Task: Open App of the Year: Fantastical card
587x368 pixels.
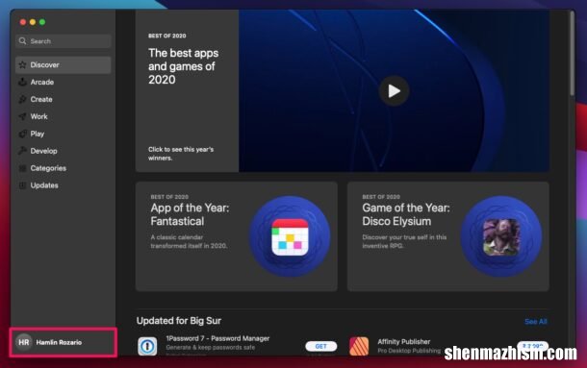Action: 236,236
